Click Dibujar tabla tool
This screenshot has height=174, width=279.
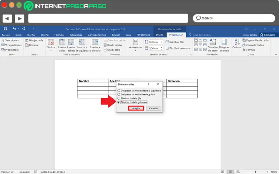pos(34,40)
